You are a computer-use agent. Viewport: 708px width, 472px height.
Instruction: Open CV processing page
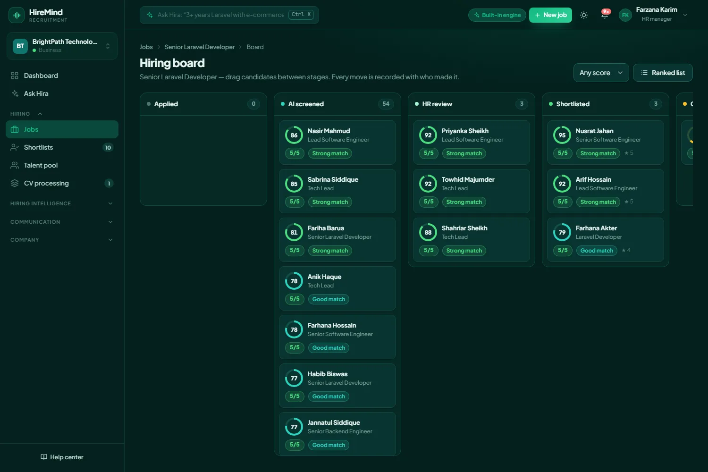(62, 183)
